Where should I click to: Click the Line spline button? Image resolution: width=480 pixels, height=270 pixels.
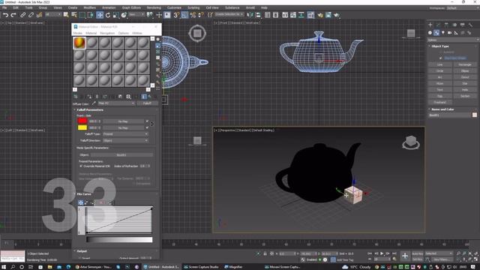point(440,64)
